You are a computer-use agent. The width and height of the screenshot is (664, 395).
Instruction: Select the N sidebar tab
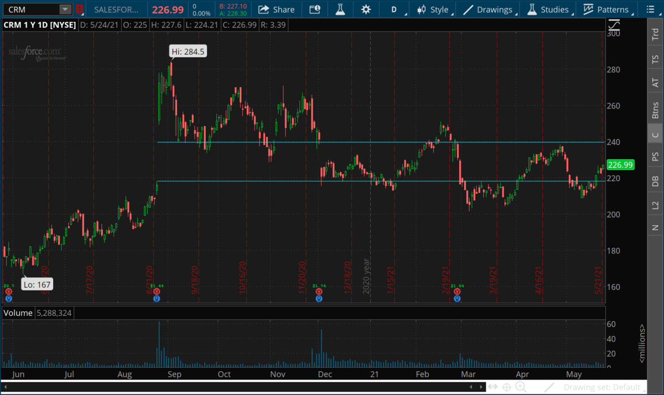click(655, 227)
